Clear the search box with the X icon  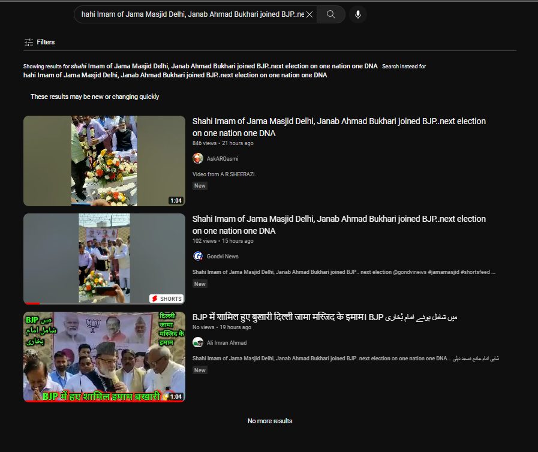pyautogui.click(x=309, y=14)
